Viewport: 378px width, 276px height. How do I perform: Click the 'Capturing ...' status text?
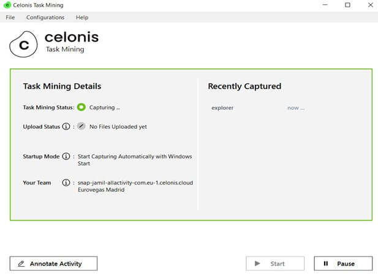(104, 107)
